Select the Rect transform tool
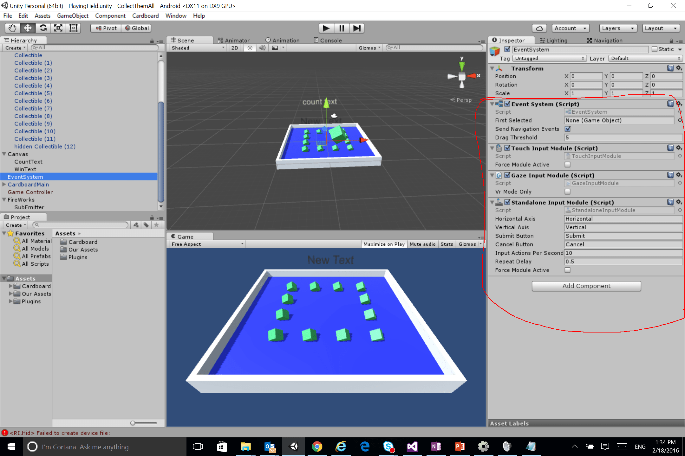 point(73,28)
